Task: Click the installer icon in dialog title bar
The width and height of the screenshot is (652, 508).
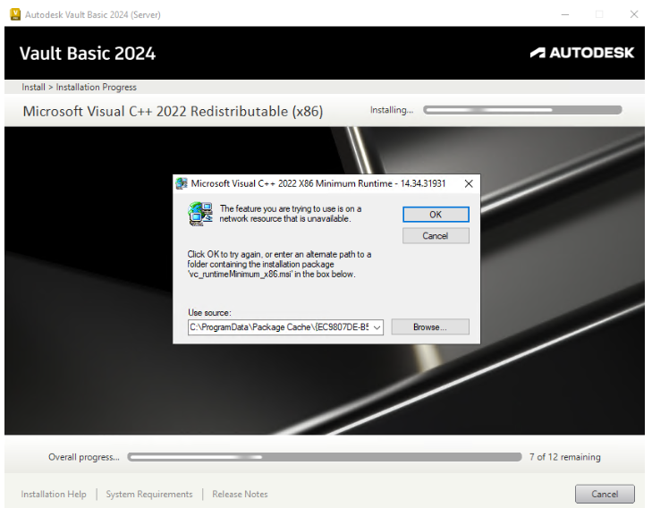Action: [182, 183]
